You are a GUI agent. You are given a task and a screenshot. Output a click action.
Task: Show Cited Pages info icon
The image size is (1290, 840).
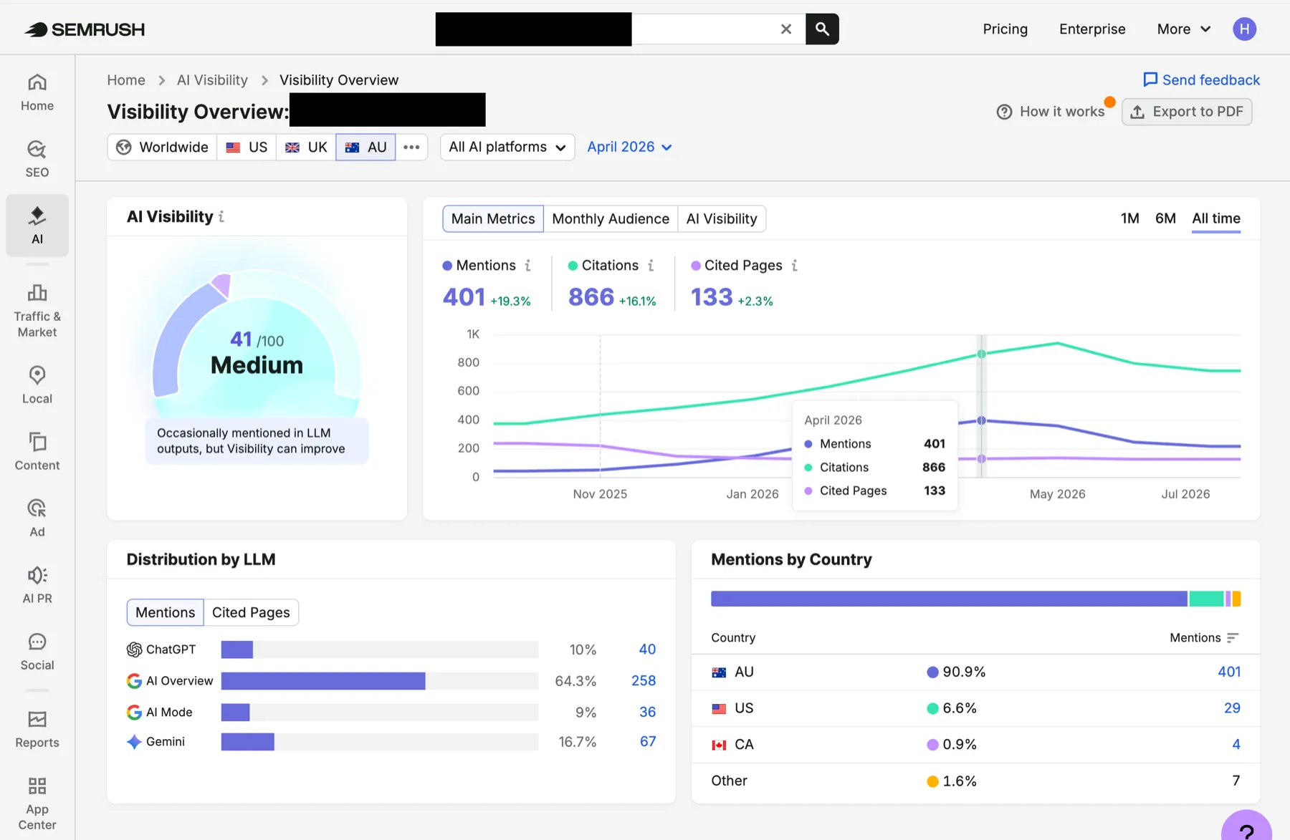(x=794, y=266)
